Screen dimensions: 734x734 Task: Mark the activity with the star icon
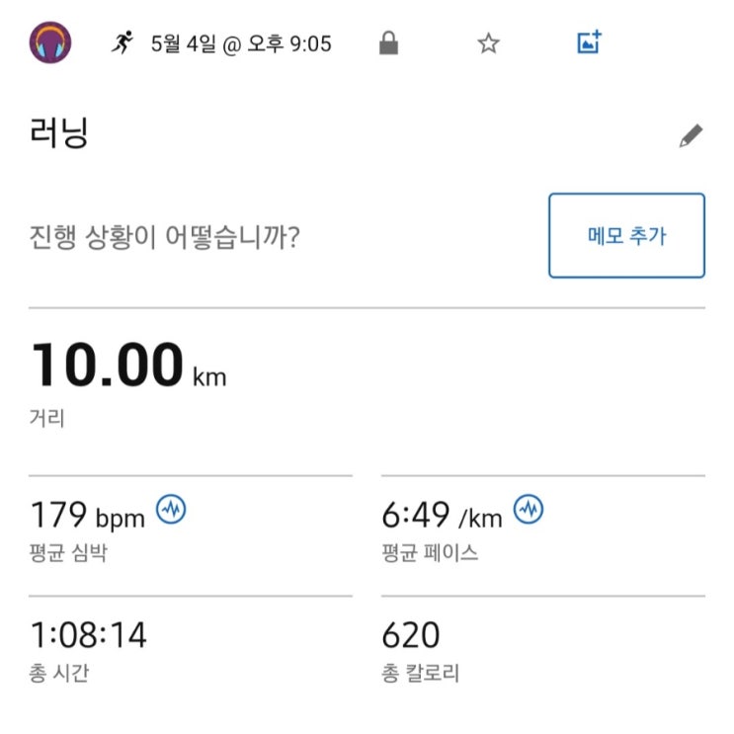click(x=488, y=43)
